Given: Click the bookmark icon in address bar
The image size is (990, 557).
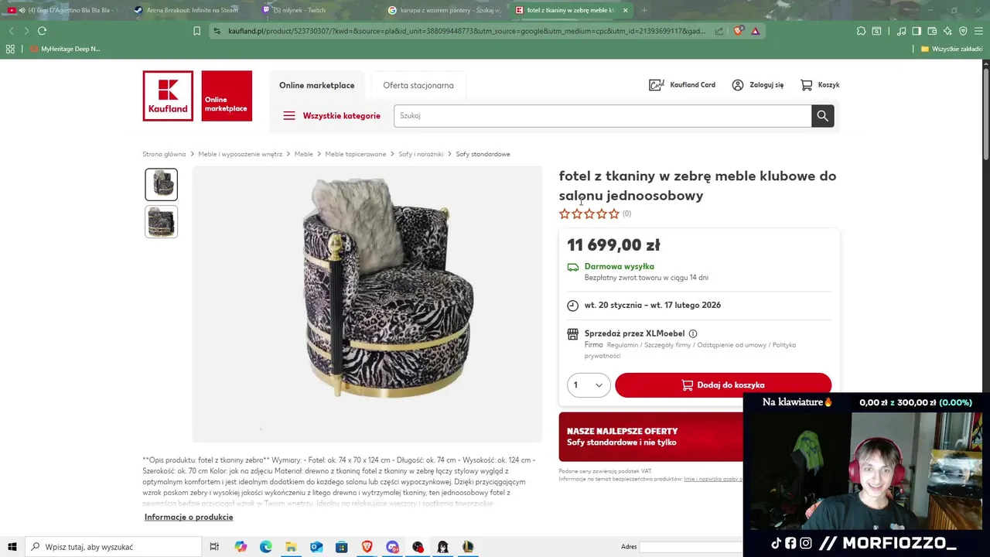Looking at the screenshot, I should (196, 31).
